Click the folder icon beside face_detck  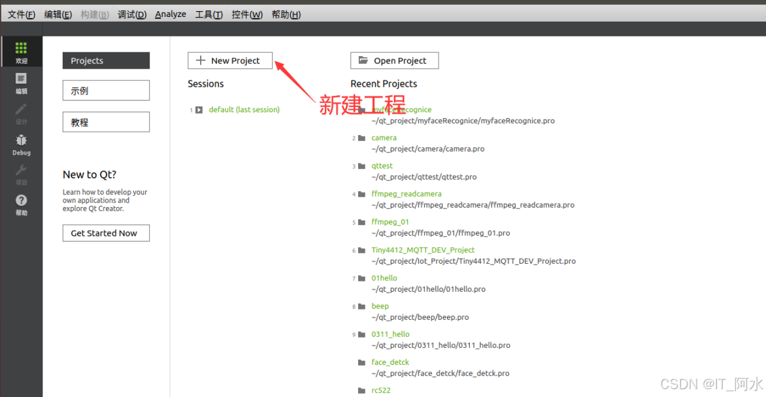[361, 362]
